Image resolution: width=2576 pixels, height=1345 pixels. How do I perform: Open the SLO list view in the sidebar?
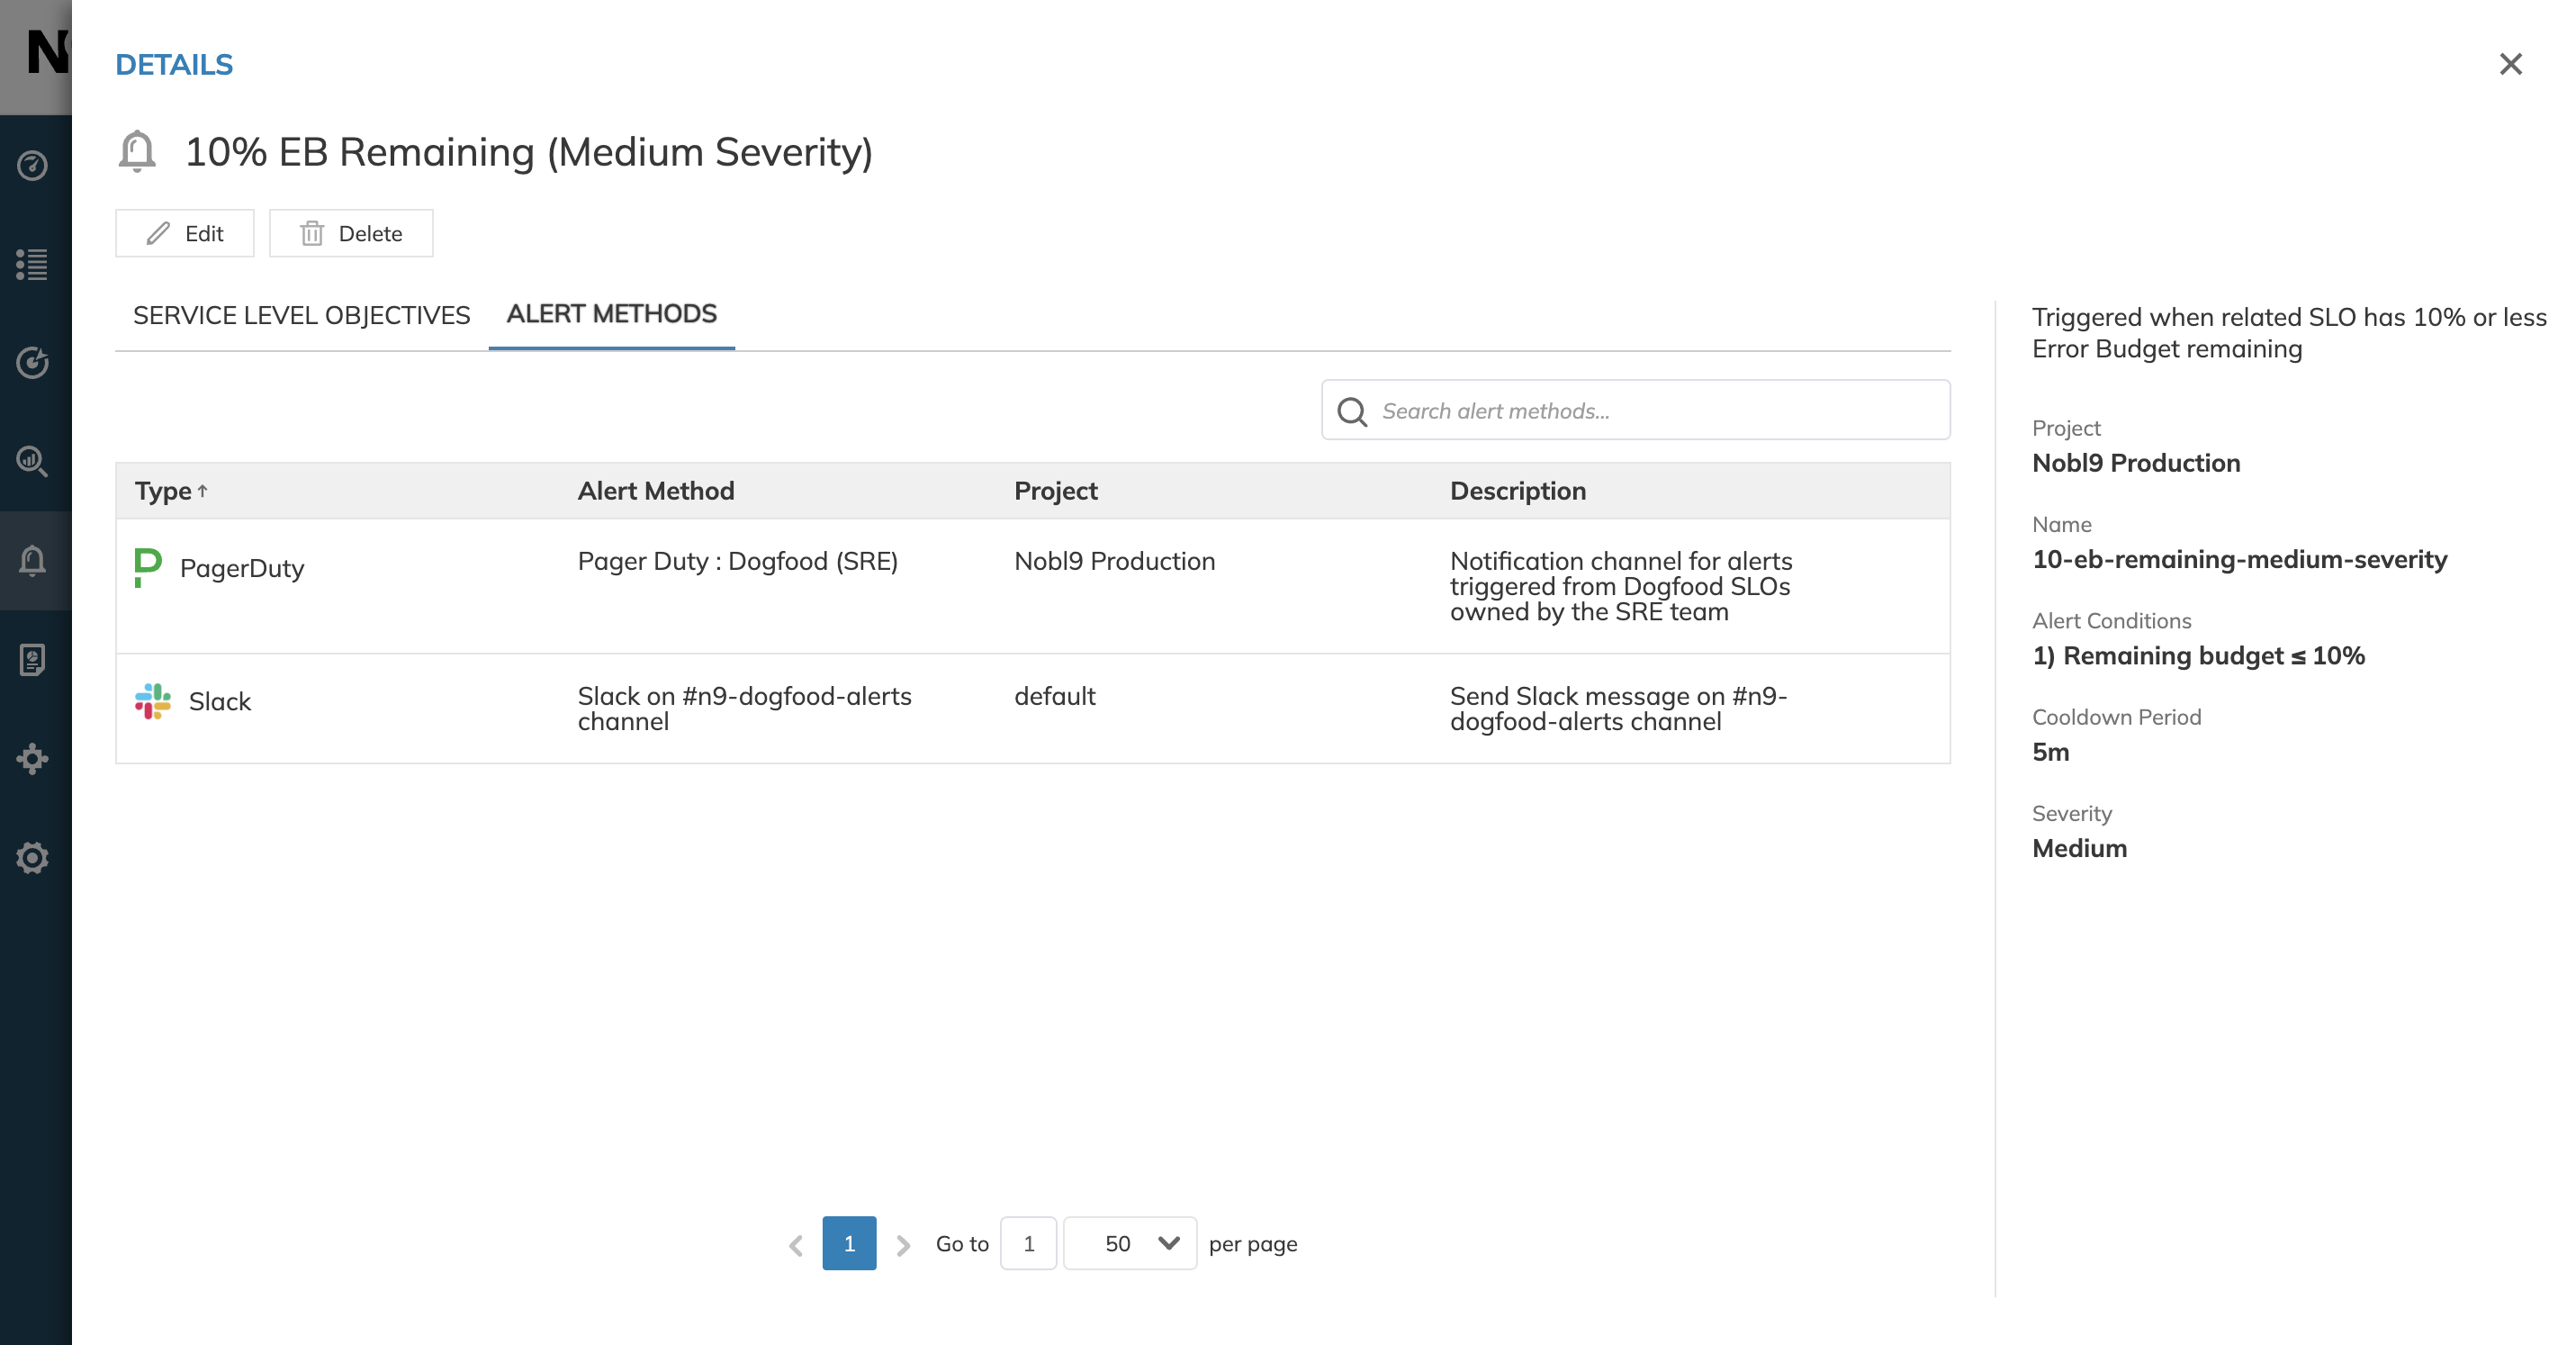[33, 265]
